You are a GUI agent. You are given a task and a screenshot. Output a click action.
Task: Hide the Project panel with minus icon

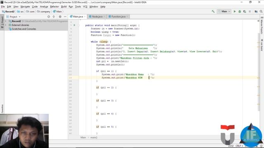point(65,16)
